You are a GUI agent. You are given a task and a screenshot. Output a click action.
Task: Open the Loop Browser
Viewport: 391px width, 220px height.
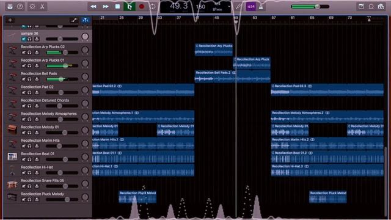pos(371,7)
